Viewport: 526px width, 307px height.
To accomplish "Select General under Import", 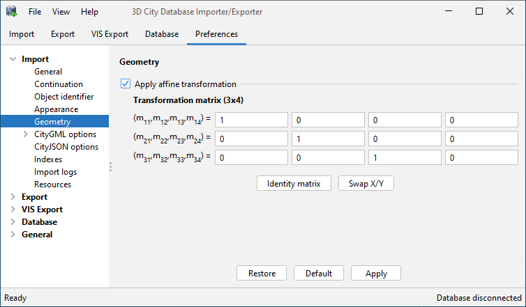I will tap(48, 72).
